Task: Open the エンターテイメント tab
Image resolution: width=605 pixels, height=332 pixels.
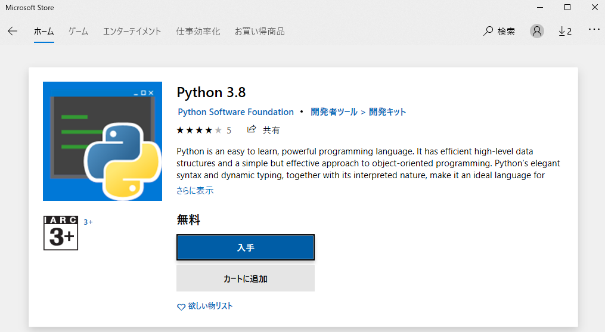Action: (x=132, y=31)
